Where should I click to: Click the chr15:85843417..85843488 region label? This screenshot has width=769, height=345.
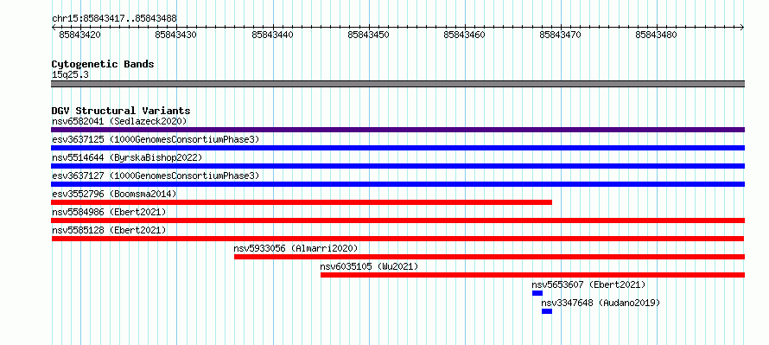(114, 19)
